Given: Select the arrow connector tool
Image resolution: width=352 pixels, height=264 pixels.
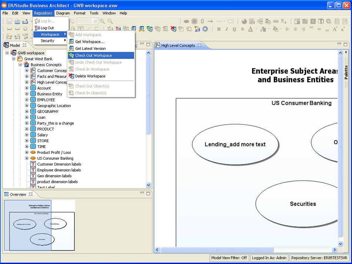Looking at the screenshot, I should point(210,21).
